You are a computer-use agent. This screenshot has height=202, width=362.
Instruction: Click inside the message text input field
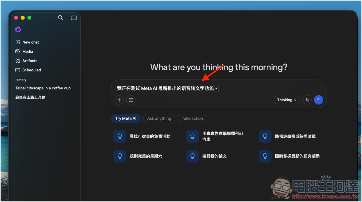[x=219, y=88]
